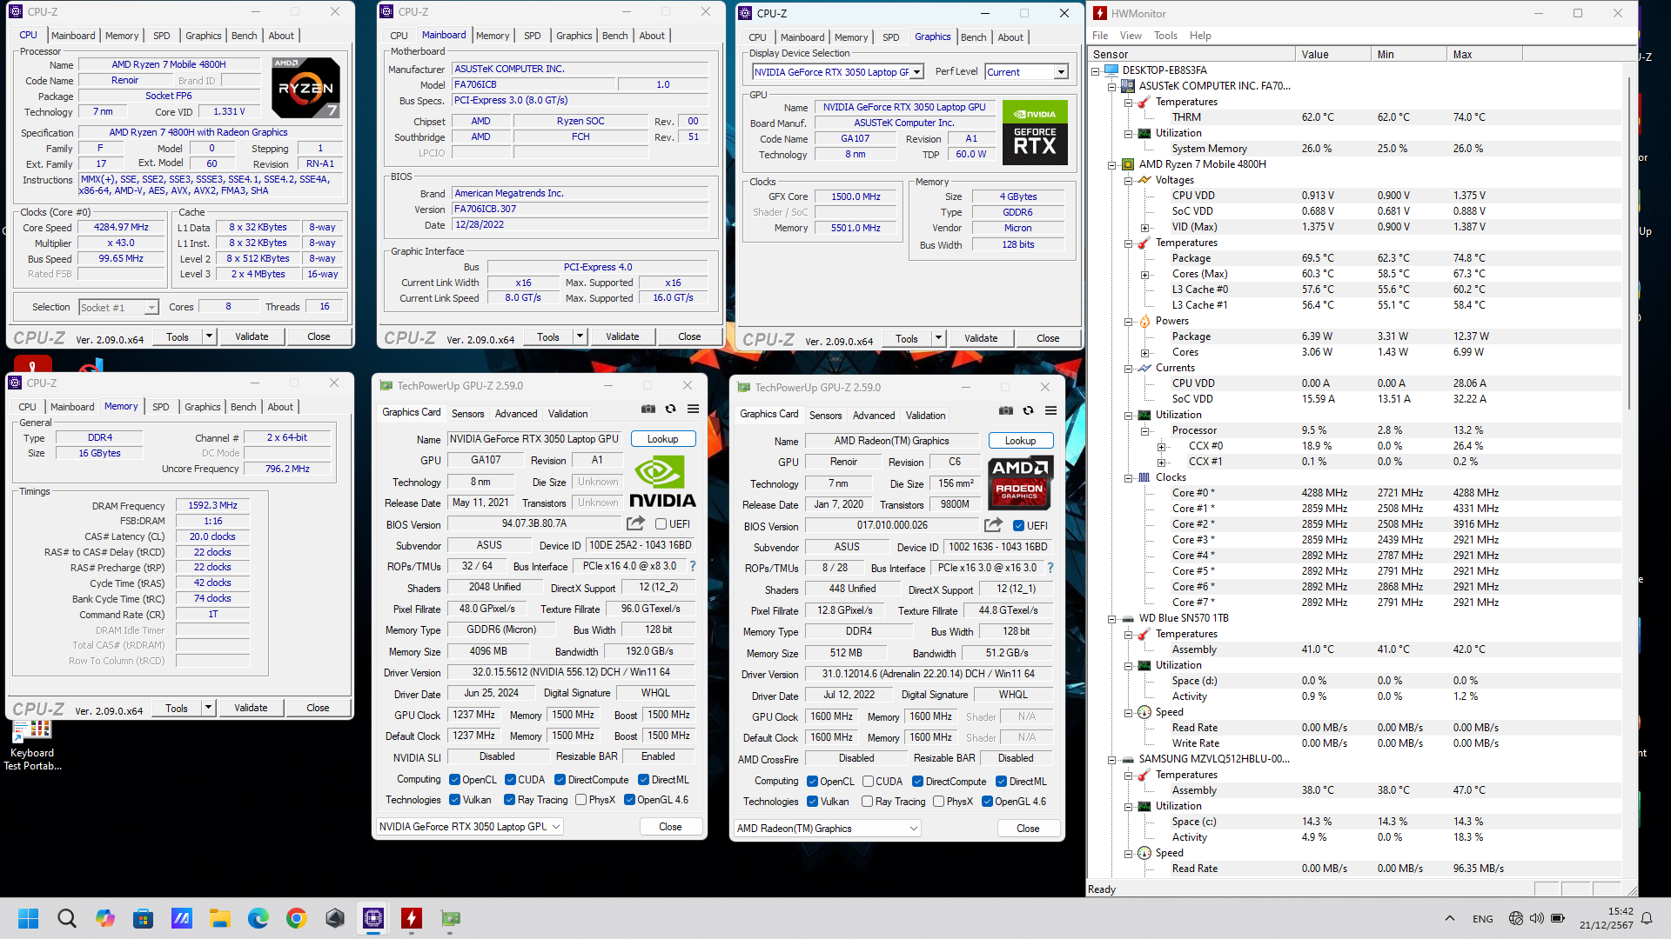
Task: Toggle Vulkan checkbox in AMD Radeon GPU-Z
Action: coord(812,802)
